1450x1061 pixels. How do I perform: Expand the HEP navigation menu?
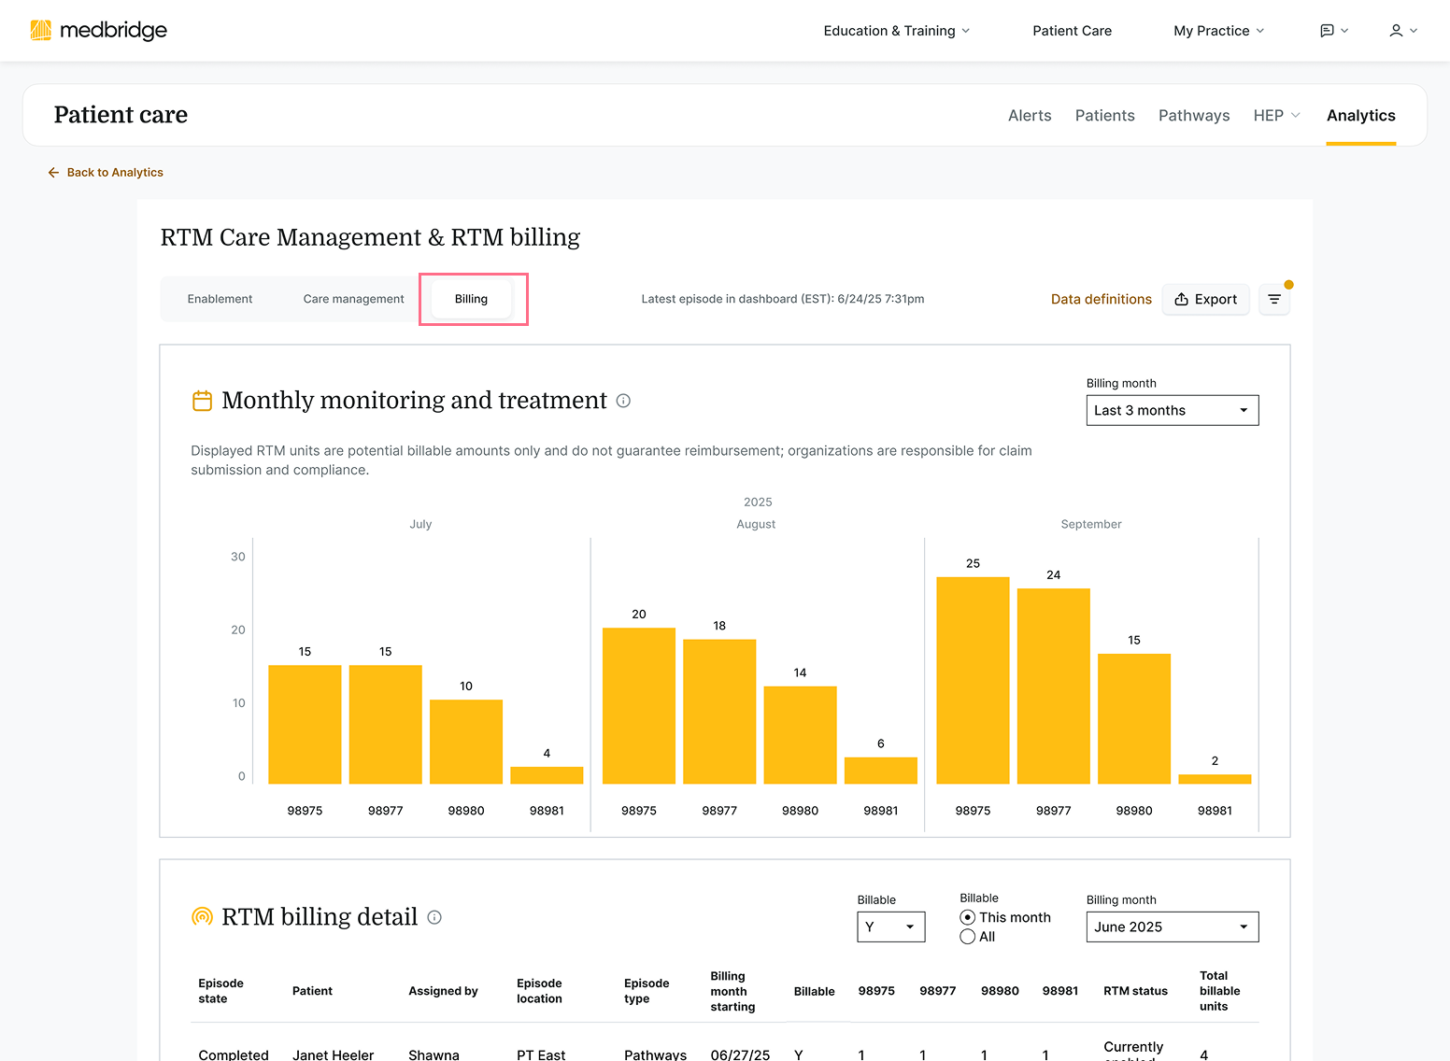click(x=1276, y=115)
